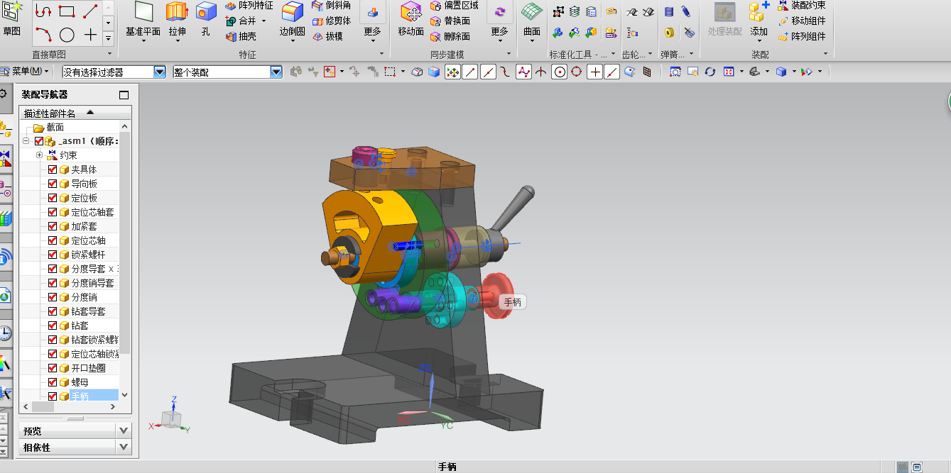Uncheck the 夹具体 component checkbox
951x473 pixels.
point(53,169)
